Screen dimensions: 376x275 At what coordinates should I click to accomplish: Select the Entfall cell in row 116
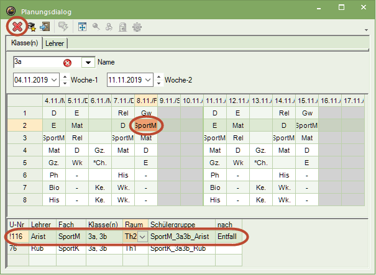coord(229,237)
